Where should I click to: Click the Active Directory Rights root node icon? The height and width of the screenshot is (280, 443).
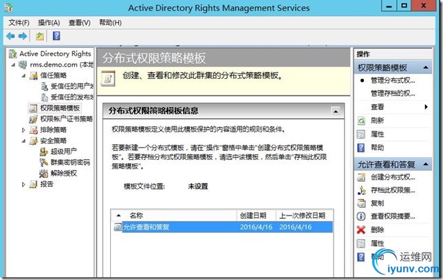click(12, 54)
